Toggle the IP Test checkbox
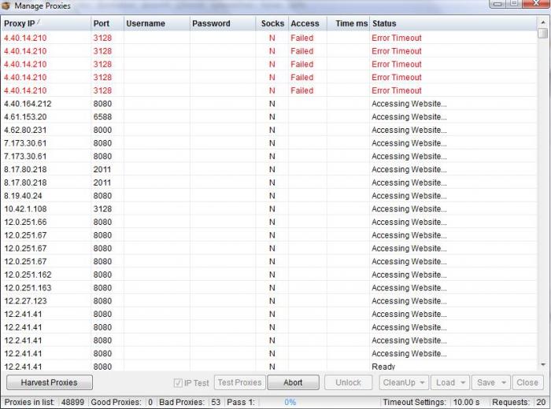The width and height of the screenshot is (551, 409). pyautogui.click(x=178, y=383)
